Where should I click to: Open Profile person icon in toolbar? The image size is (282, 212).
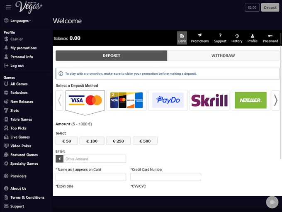click(252, 36)
